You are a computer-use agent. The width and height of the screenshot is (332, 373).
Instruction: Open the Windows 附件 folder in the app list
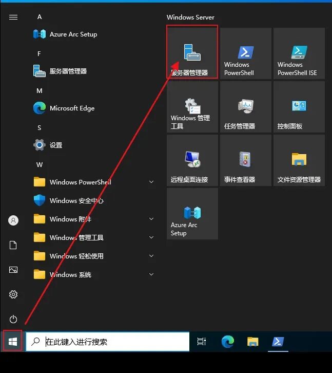(x=93, y=219)
